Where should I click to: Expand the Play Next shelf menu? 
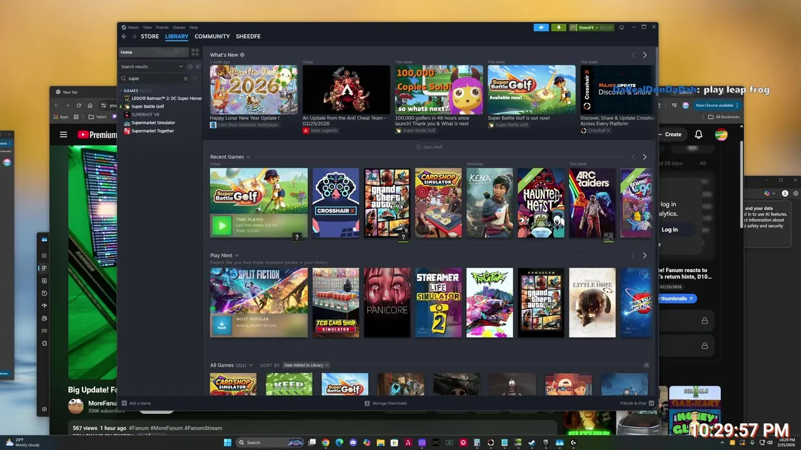tap(237, 256)
